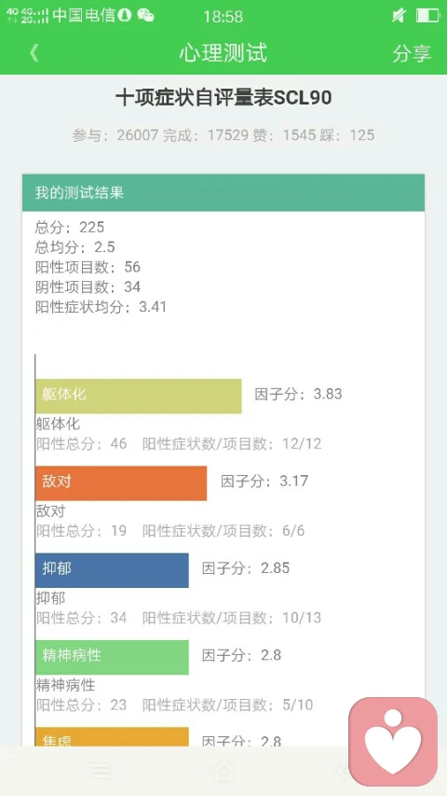
Task: Select the 抑郁 blue bar
Action: [x=112, y=570]
